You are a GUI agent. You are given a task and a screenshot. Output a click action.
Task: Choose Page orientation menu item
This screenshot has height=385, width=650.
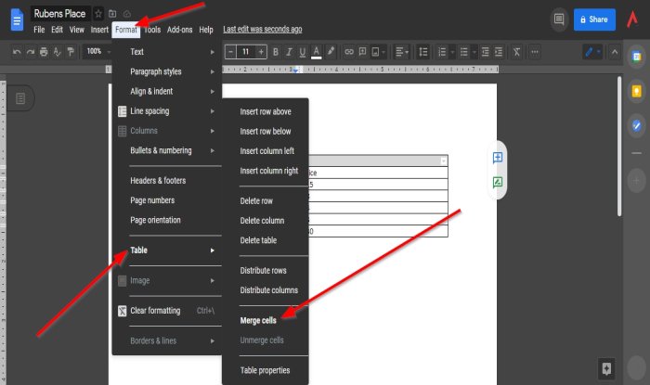pos(167,220)
